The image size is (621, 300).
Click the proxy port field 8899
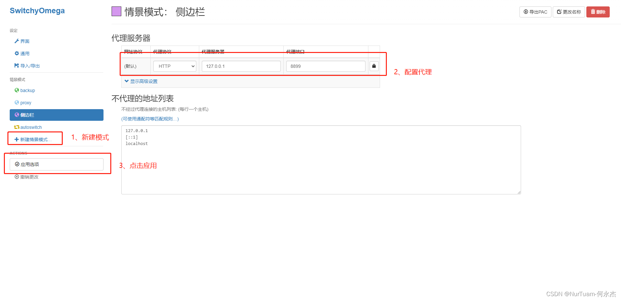[x=326, y=66]
